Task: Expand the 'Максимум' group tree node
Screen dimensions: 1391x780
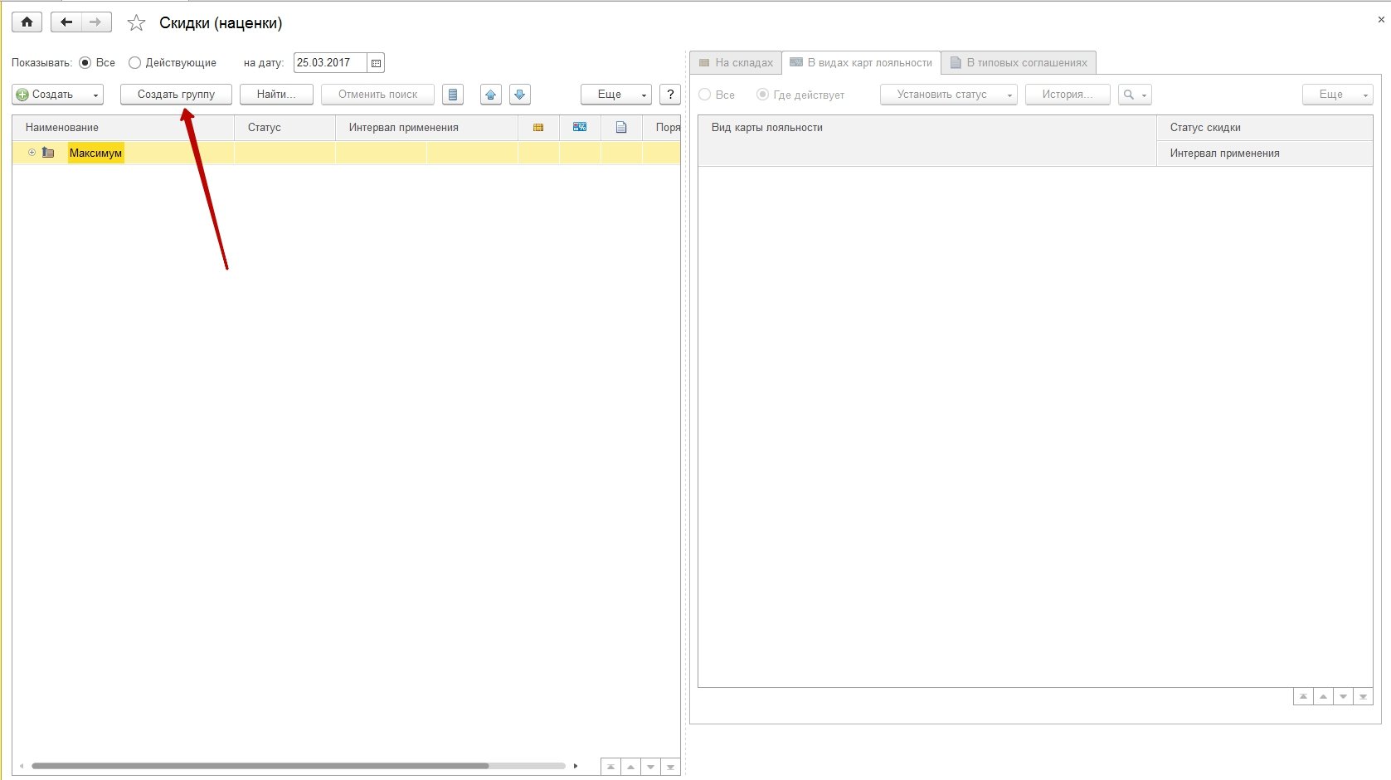Action: (x=32, y=153)
